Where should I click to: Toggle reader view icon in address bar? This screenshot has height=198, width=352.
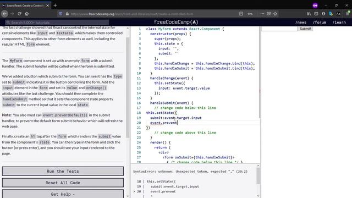click(241, 14)
